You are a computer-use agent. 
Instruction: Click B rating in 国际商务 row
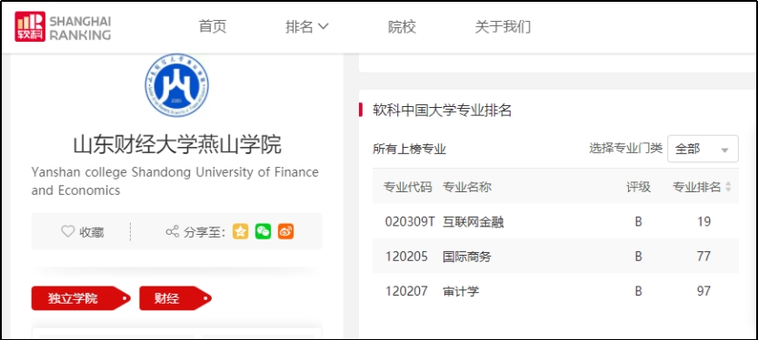(x=639, y=257)
